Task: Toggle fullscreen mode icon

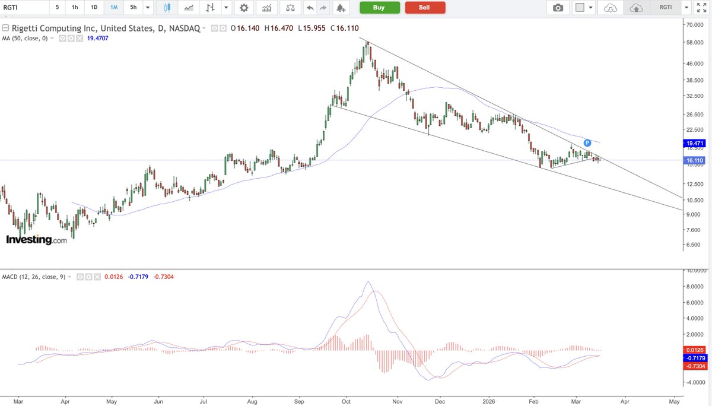Action: [x=702, y=8]
